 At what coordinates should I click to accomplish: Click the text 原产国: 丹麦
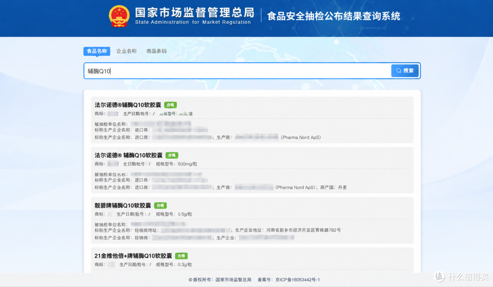pos(333,188)
